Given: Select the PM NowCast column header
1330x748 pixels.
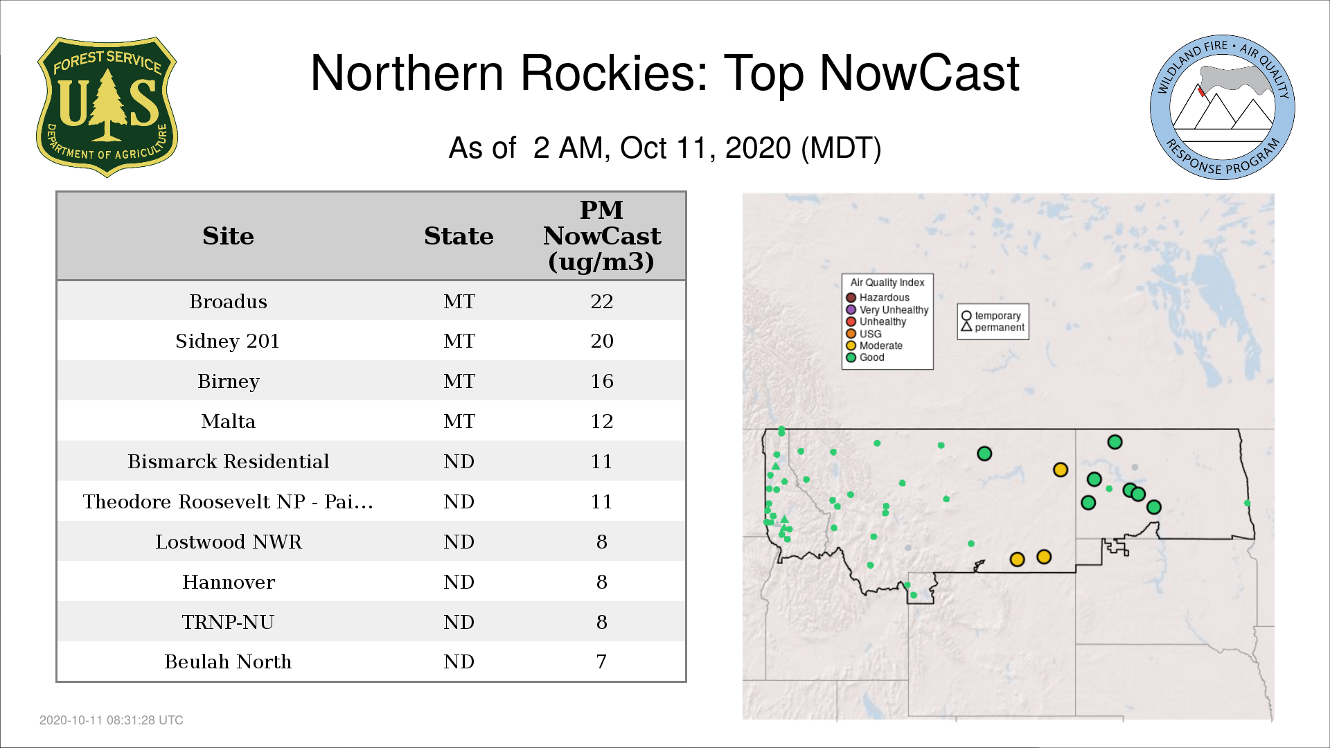Looking at the screenshot, I should pos(601,236).
